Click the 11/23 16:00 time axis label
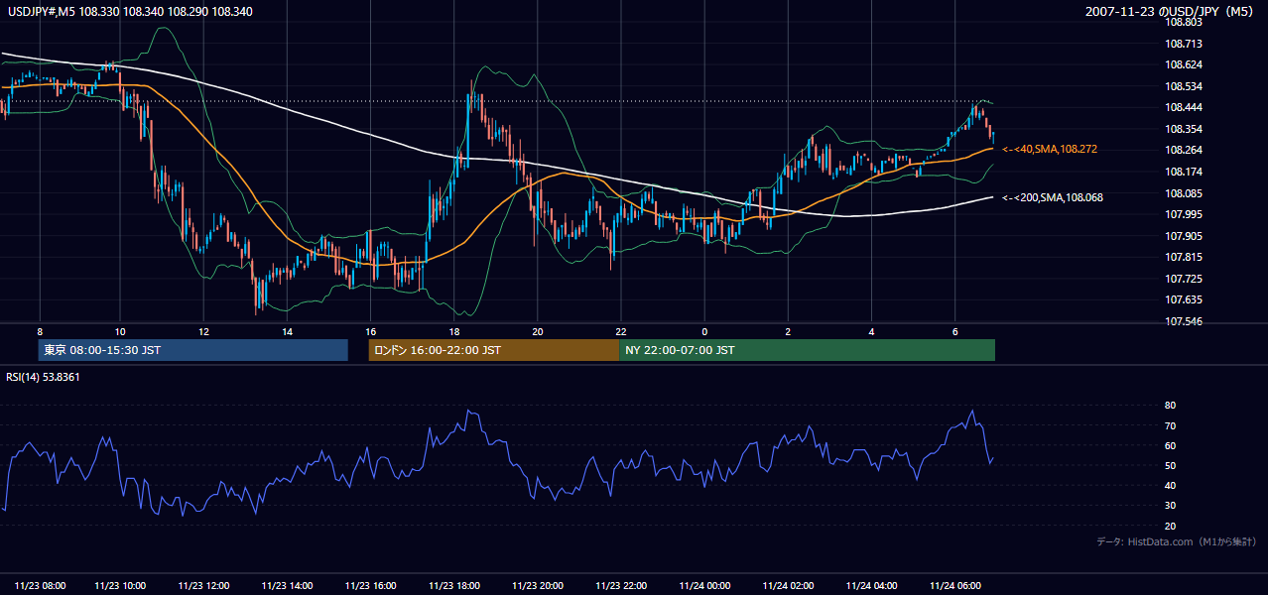Screen dimensions: 1268x595 point(371,585)
